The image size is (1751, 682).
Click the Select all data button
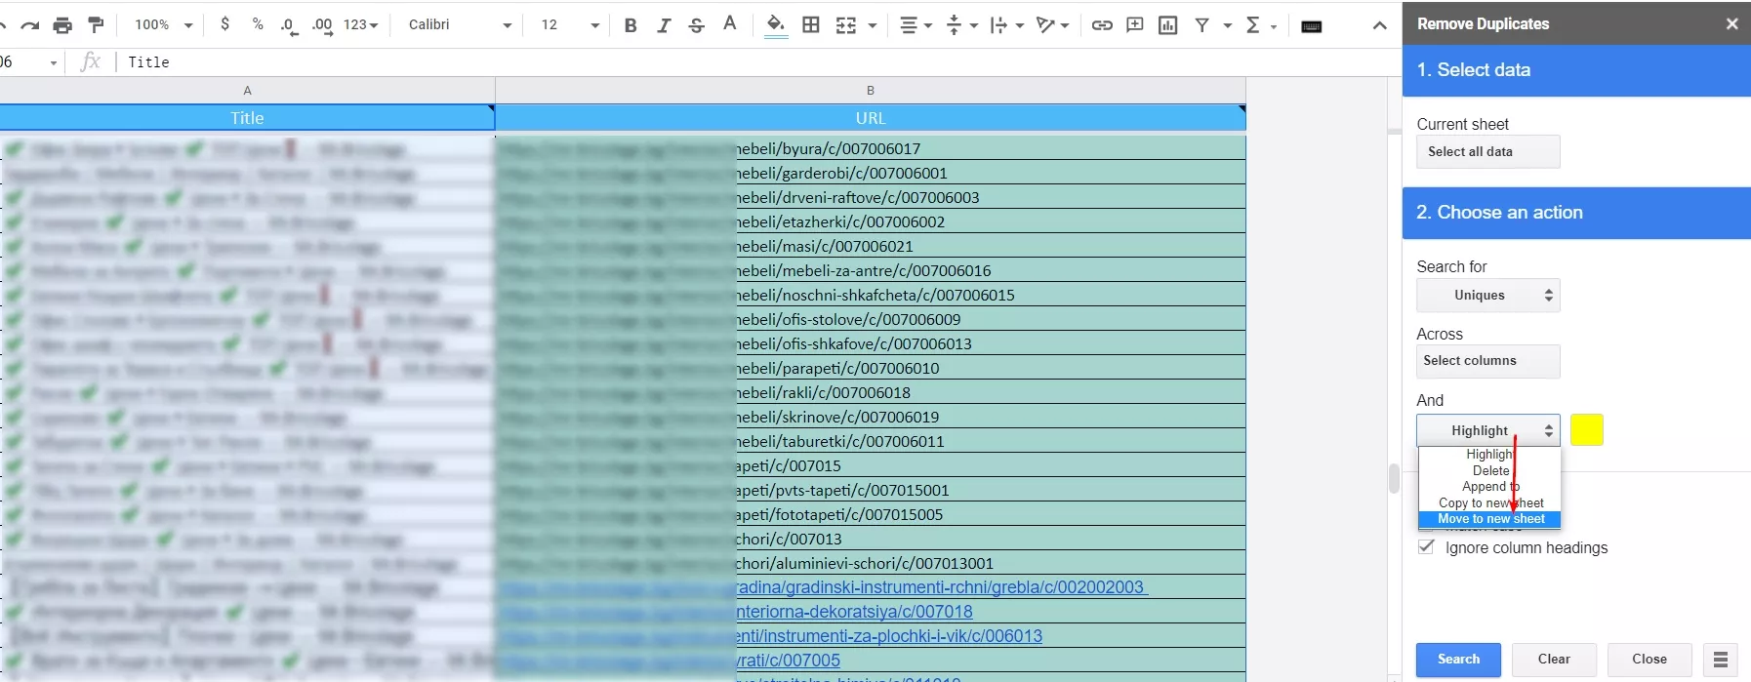[1488, 151]
